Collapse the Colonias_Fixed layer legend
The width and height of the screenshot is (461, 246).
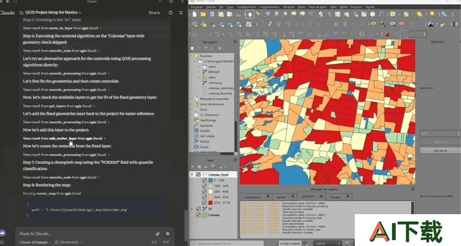pyautogui.click(x=192, y=174)
